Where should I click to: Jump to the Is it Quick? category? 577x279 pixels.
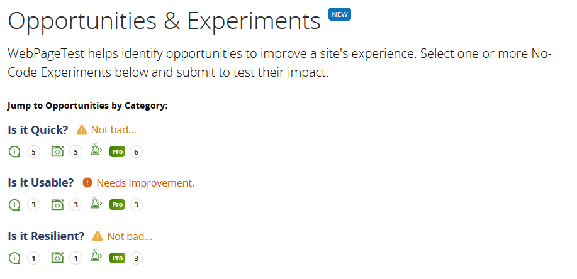tap(38, 129)
